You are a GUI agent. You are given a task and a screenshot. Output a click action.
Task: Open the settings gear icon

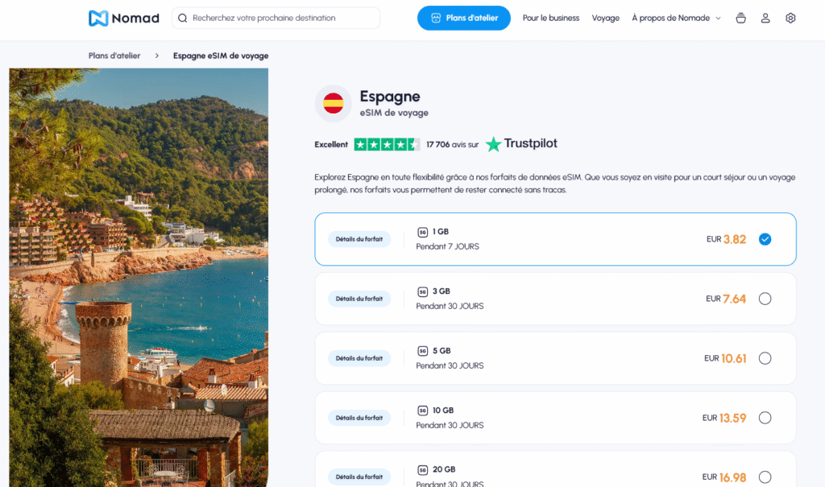coord(790,18)
